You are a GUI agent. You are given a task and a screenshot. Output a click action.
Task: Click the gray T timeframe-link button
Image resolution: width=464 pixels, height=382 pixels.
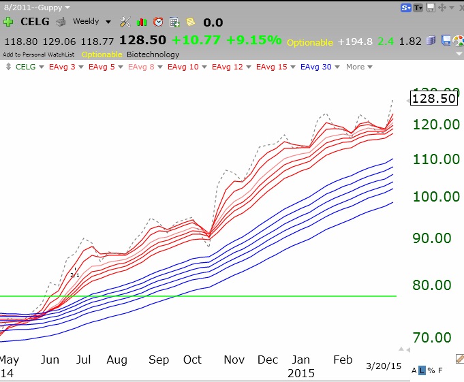point(418,7)
